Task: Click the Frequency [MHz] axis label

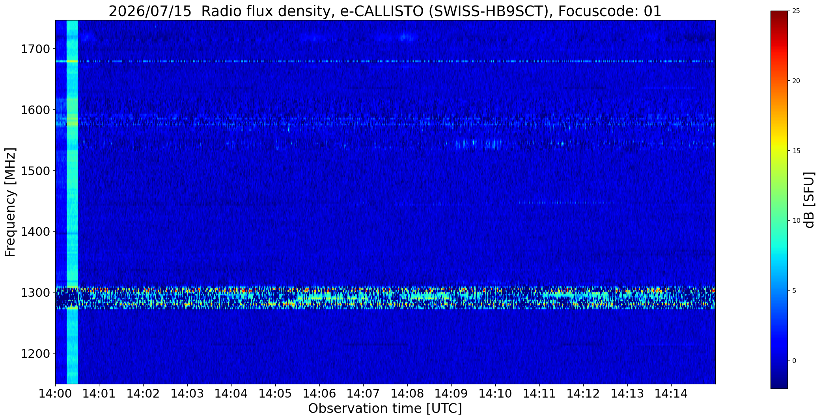Action: tap(10, 202)
